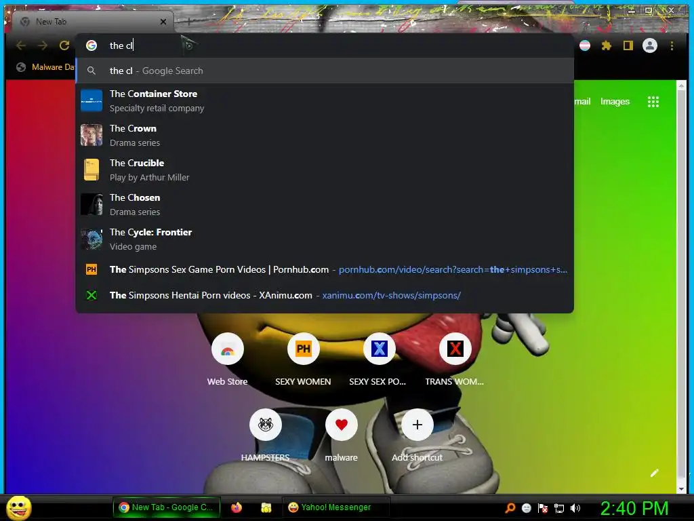Open the file folder icon on taskbar
Image resolution: width=694 pixels, height=521 pixels.
click(266, 507)
